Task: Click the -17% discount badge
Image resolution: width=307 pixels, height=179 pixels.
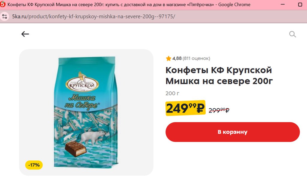Action: [34, 165]
